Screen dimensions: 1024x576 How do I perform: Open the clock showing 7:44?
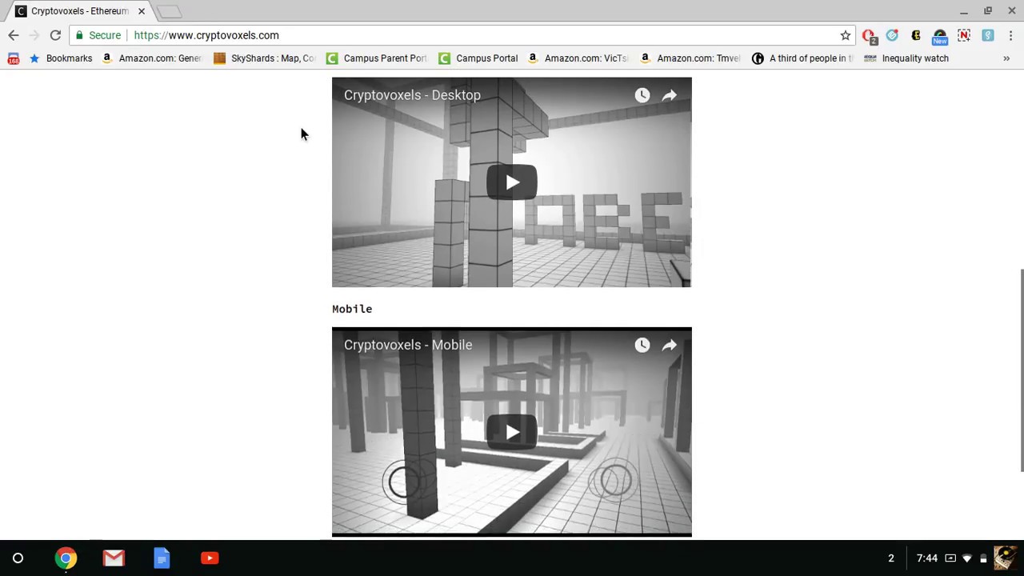927,558
